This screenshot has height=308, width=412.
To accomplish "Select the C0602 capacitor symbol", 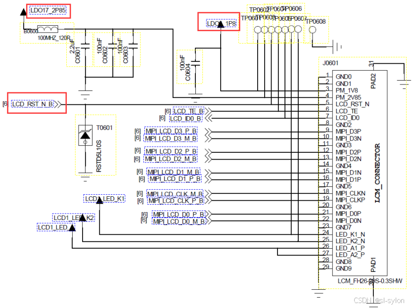I will (x=113, y=46).
